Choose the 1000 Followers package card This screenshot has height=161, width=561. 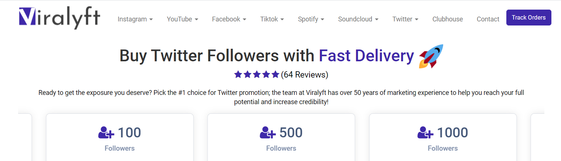[x=443, y=137]
